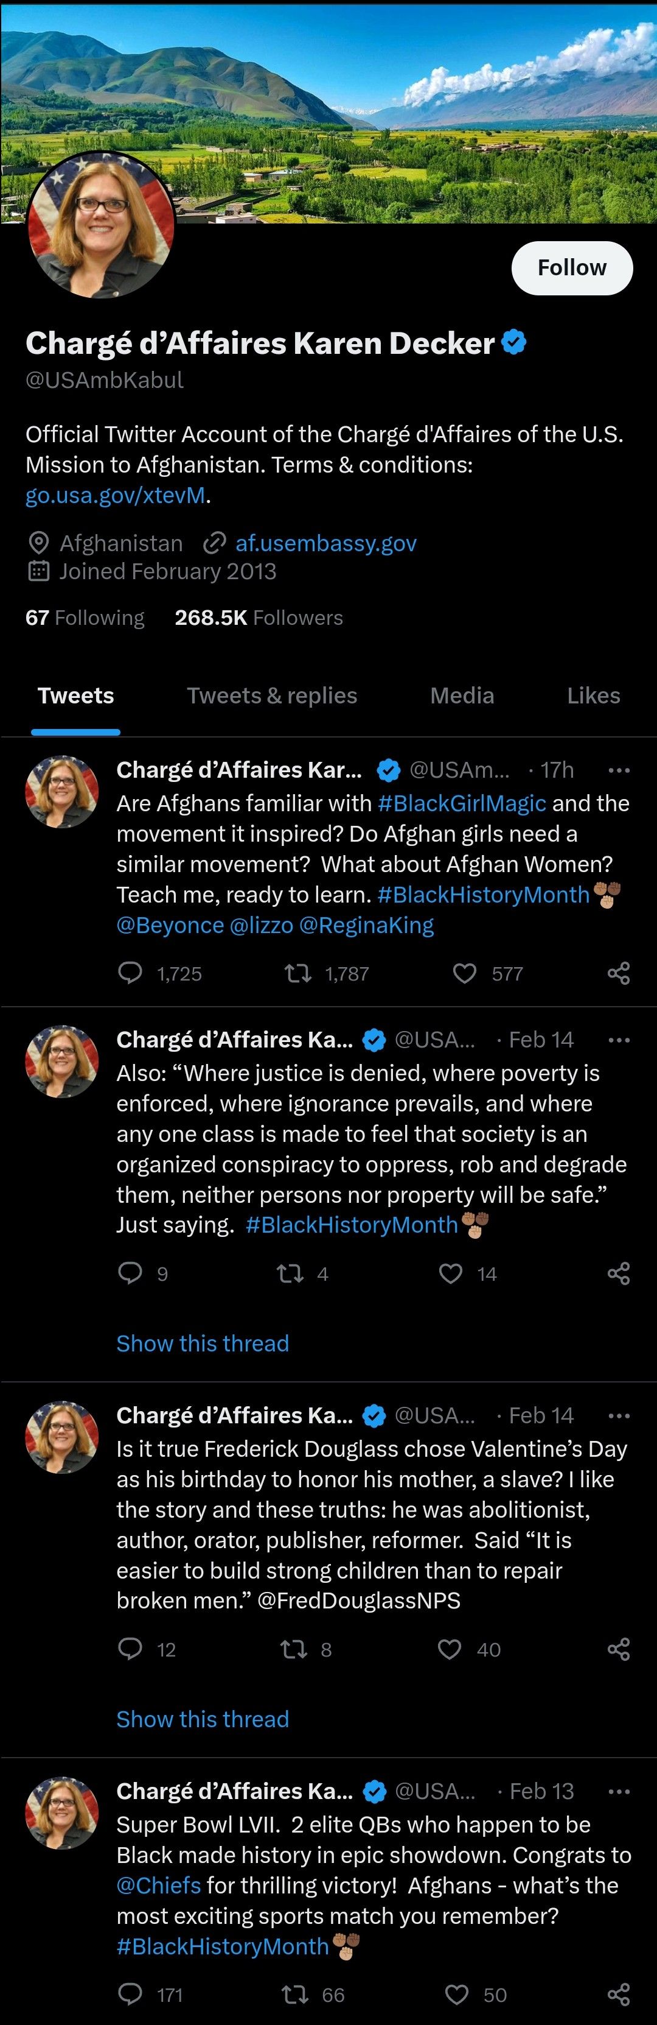The width and height of the screenshot is (657, 2025).
Task: Switch to Tweets & replies tab
Action: click(271, 696)
